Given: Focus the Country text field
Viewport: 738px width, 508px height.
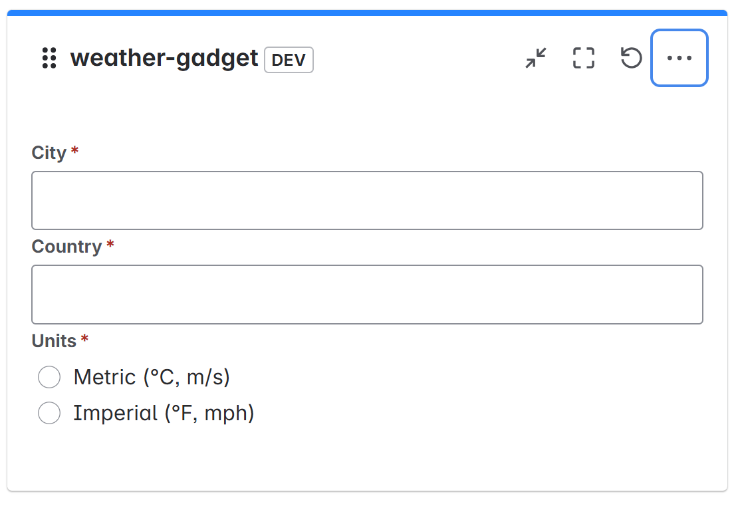Looking at the screenshot, I should [x=367, y=295].
